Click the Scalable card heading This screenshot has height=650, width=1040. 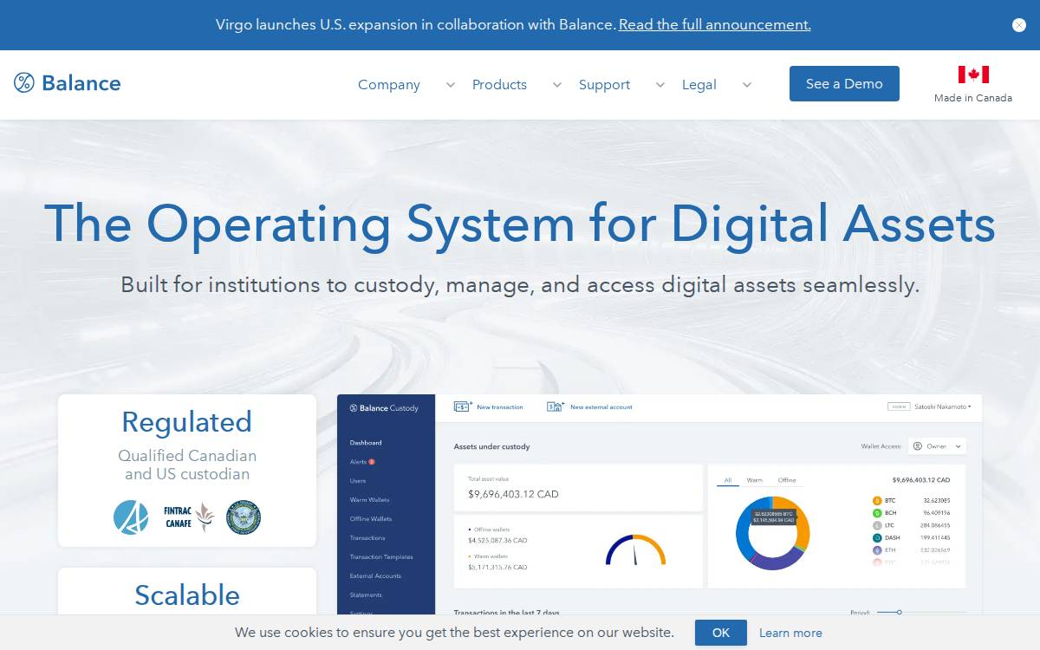(187, 595)
